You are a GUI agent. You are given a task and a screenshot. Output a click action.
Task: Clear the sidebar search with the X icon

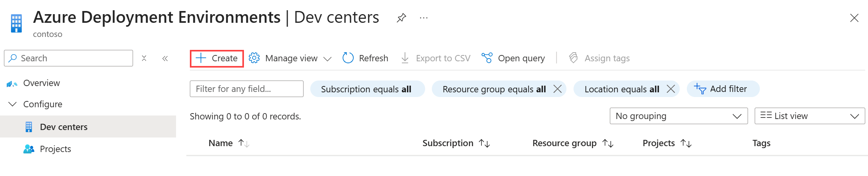point(144,59)
